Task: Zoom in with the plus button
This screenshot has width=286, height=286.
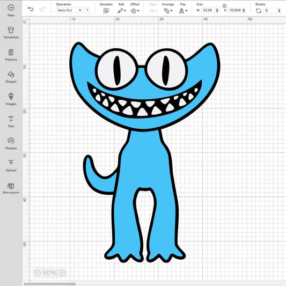Action: coord(62,273)
